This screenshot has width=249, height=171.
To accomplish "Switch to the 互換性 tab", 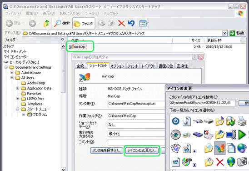I will pyautogui.click(x=182, y=66).
